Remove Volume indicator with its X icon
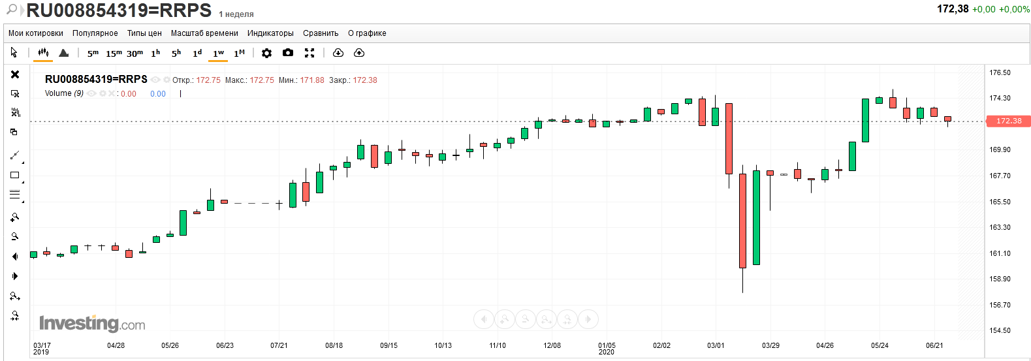 pyautogui.click(x=112, y=94)
